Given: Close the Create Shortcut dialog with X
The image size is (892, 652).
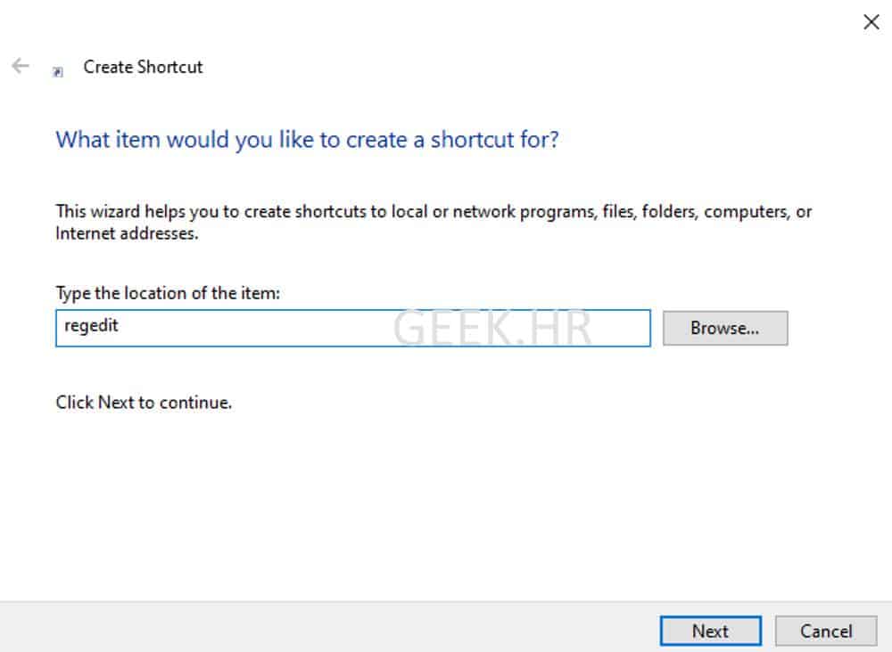Looking at the screenshot, I should click(x=871, y=22).
